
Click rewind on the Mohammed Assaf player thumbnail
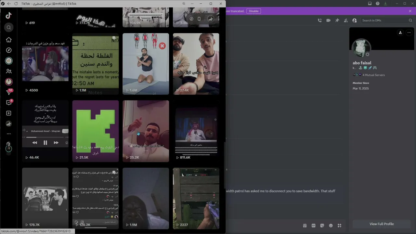(34, 142)
